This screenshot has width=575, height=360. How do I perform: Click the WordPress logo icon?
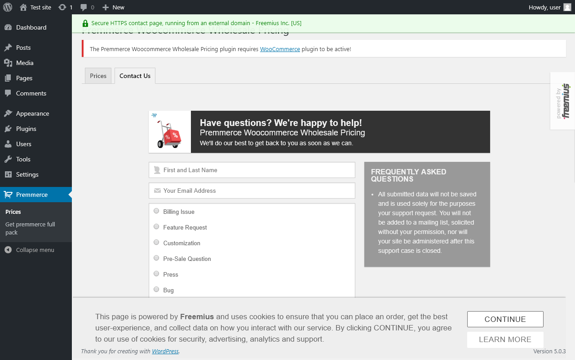tap(8, 7)
